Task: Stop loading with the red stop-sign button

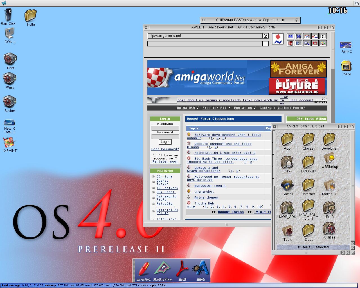Action: click(x=290, y=43)
